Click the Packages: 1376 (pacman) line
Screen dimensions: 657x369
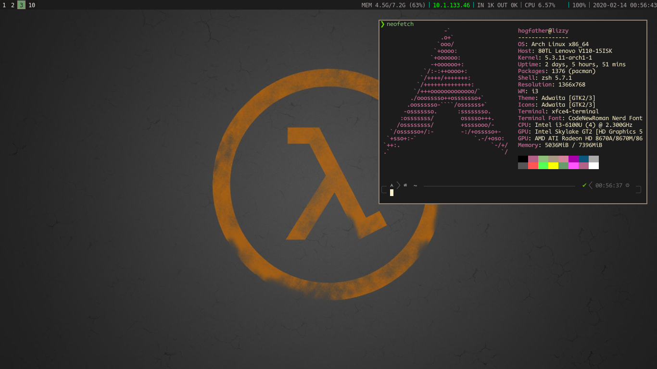tap(556, 71)
